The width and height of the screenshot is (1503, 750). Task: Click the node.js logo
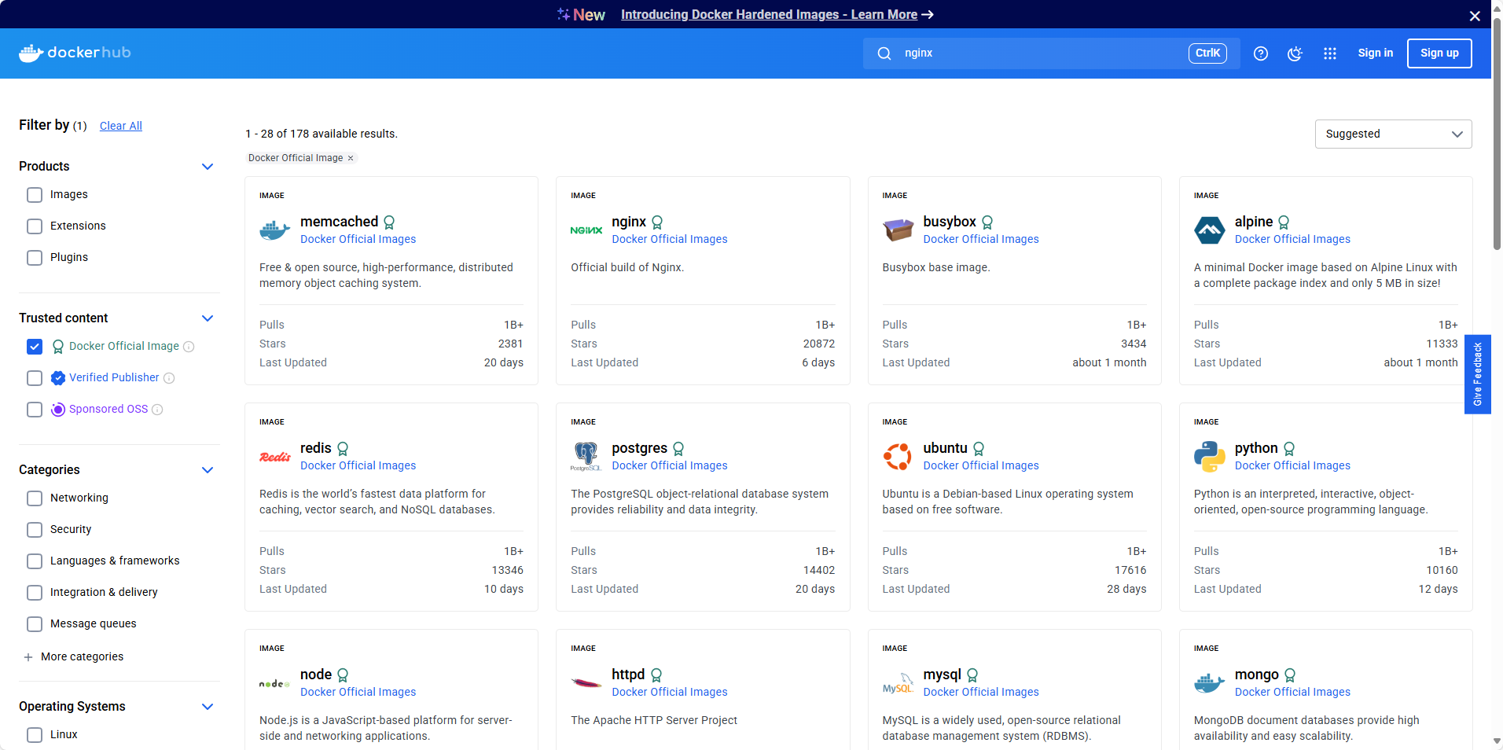coord(275,683)
